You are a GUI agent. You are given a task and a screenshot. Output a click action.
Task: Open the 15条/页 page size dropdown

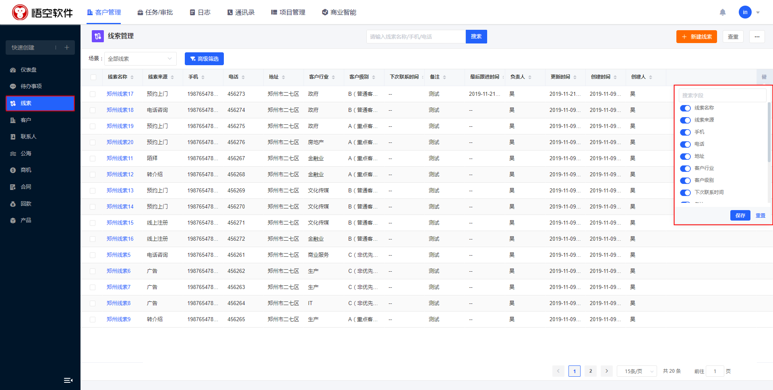coord(637,371)
